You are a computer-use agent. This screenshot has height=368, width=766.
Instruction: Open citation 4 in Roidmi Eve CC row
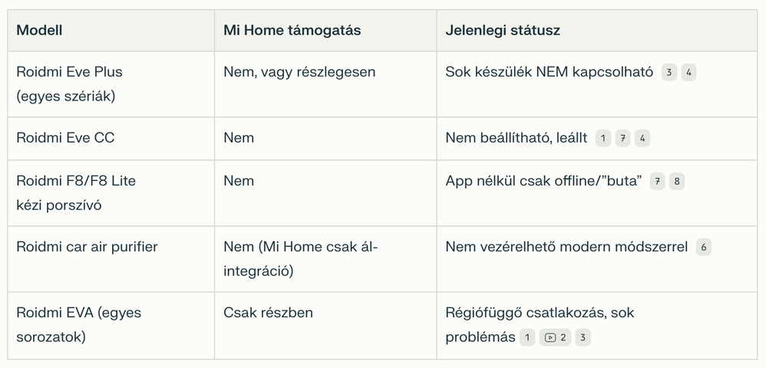[x=642, y=139]
